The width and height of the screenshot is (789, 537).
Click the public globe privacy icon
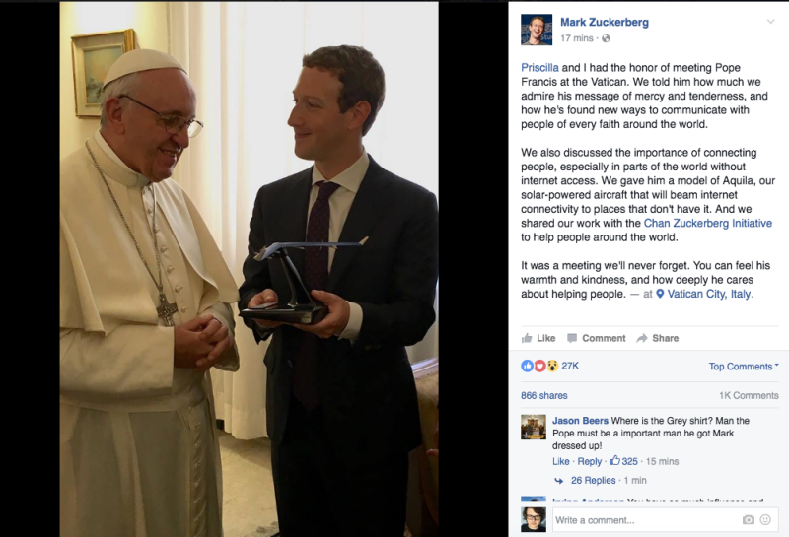[606, 38]
